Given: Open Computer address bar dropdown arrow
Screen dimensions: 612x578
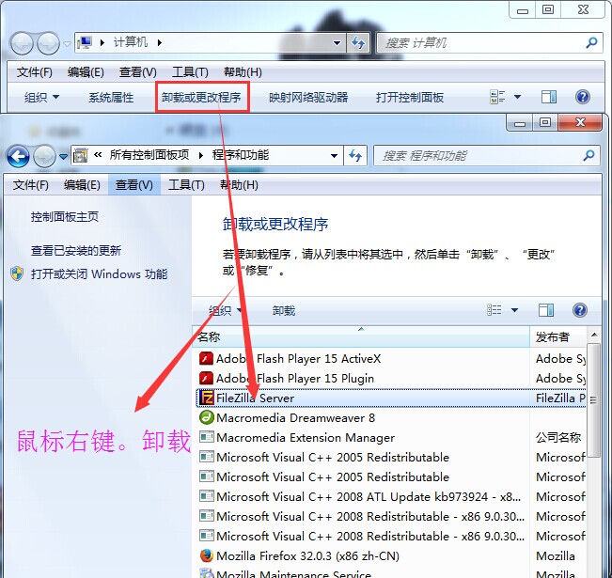Looking at the screenshot, I should click(x=337, y=43).
